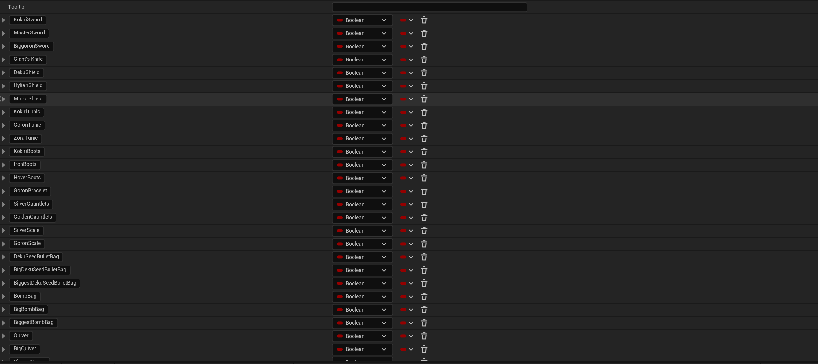This screenshot has width=818, height=364.
Task: Edit the KokiriBoots variable name
Action: point(27,151)
